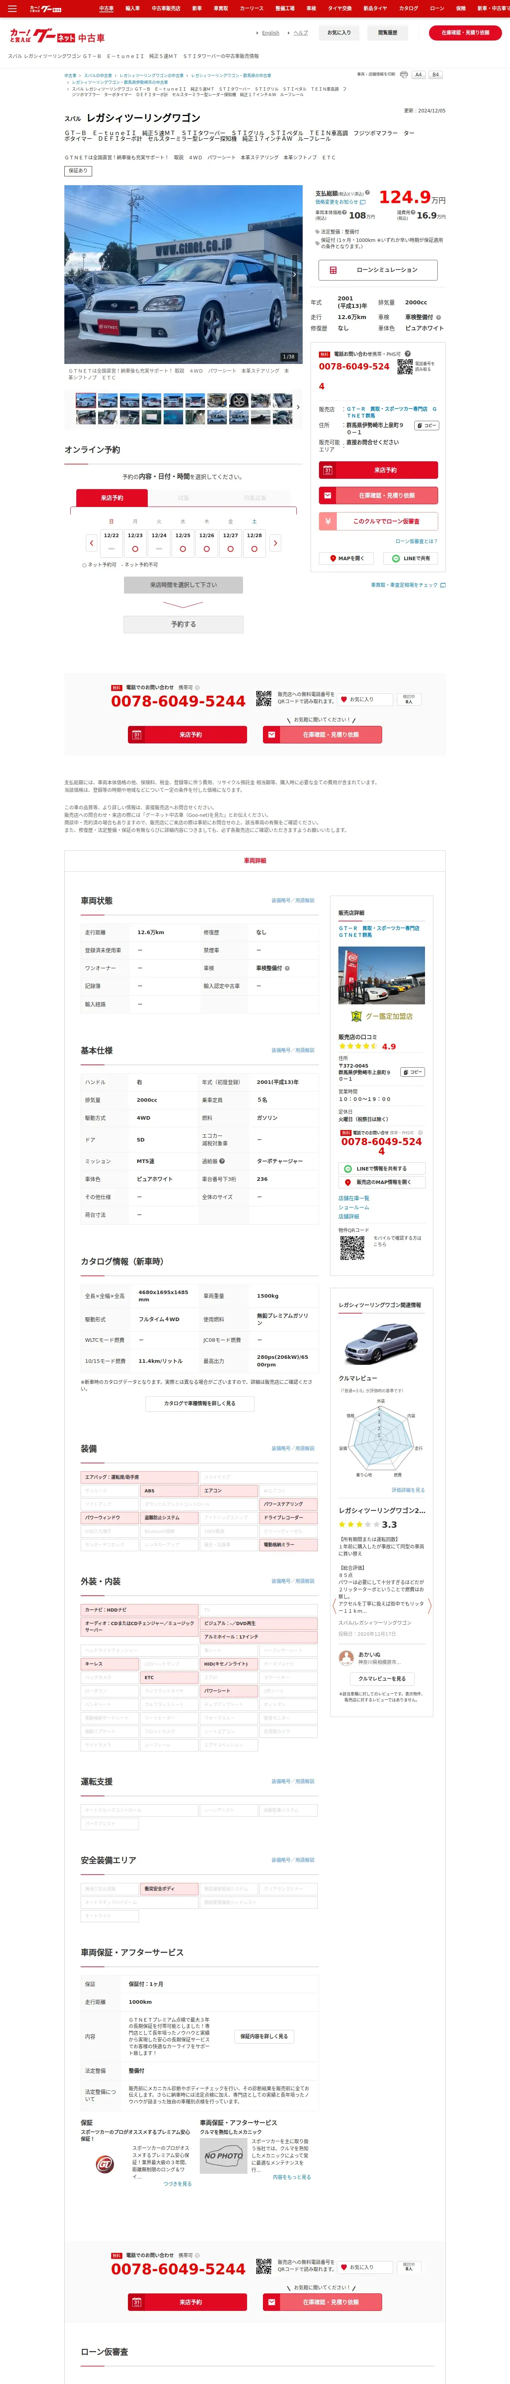The image size is (510, 2384).
Task: Open the グー鑑定加盟店 badge
Action: click(382, 1016)
